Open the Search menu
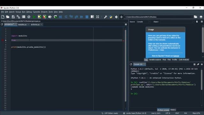204x115 pixels. (x=12, y=12)
